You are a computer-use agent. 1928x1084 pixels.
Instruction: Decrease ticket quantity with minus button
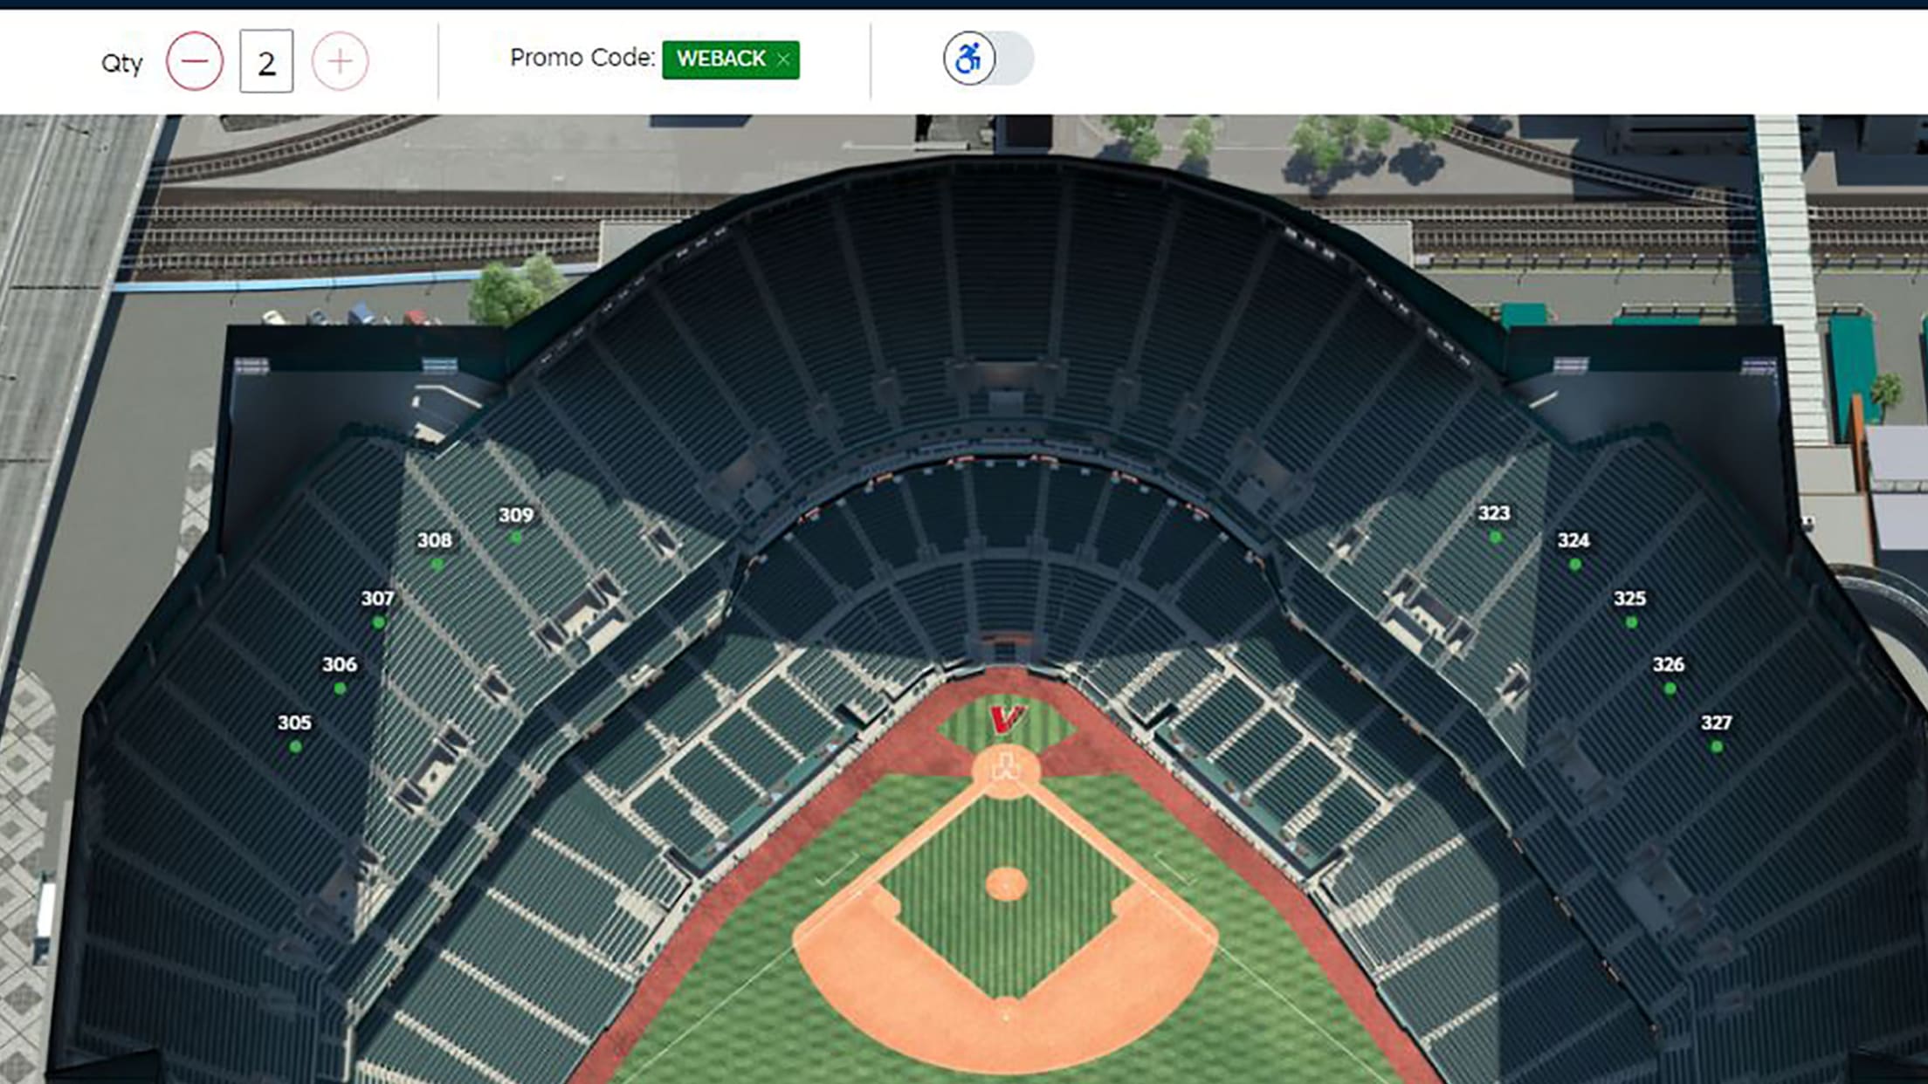[x=195, y=61]
